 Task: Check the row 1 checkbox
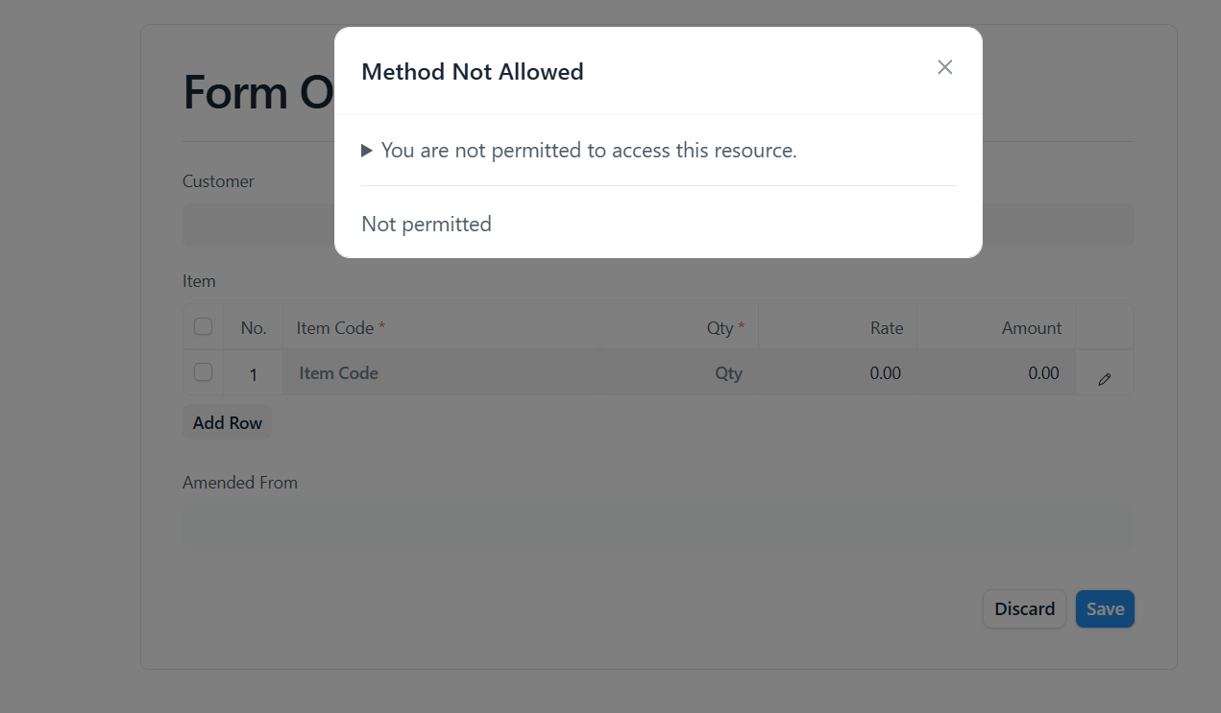203,371
